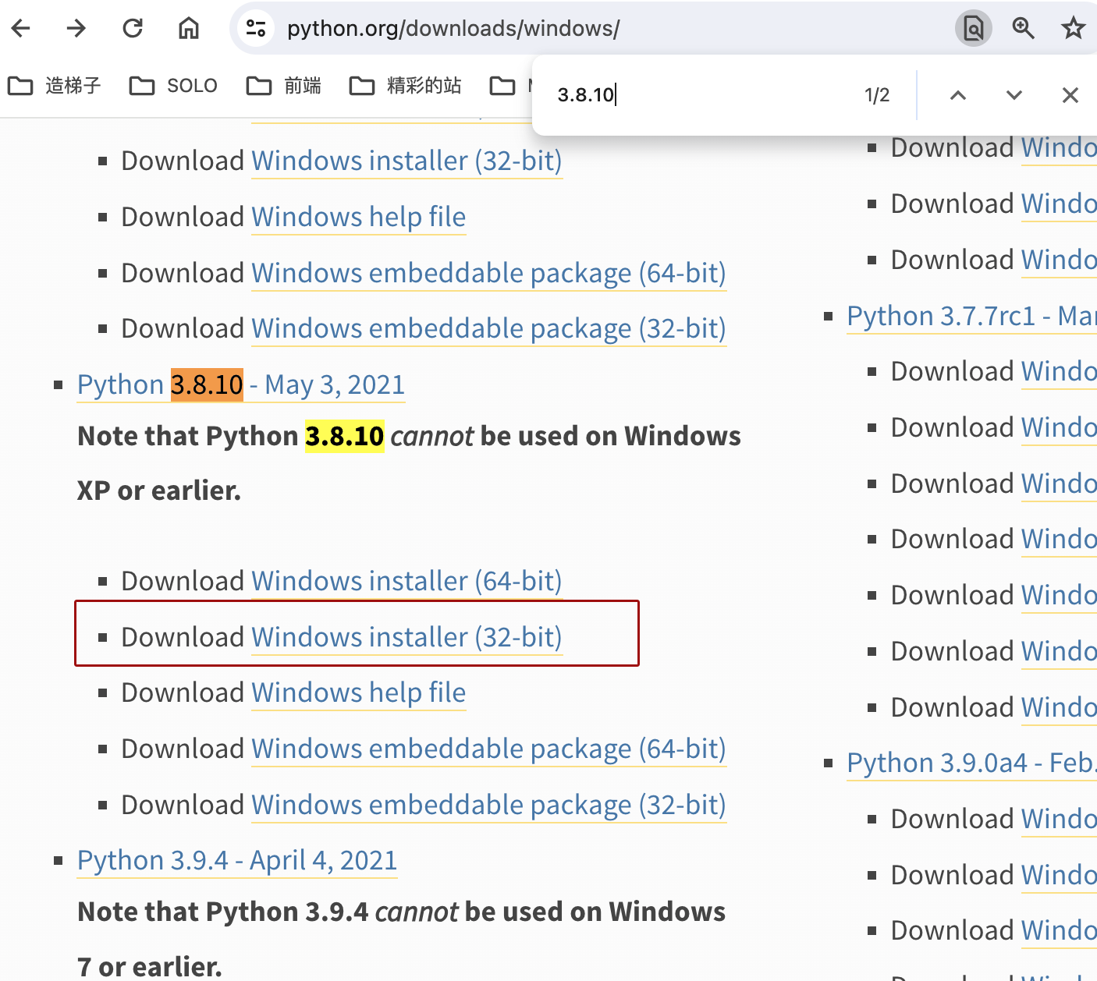Viewport: 1097px width, 981px height.
Task: Click 64-bit embeddable package above Python 3.8.10 heading
Action: click(x=488, y=274)
